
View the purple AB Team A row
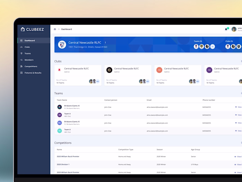pos(238,115)
